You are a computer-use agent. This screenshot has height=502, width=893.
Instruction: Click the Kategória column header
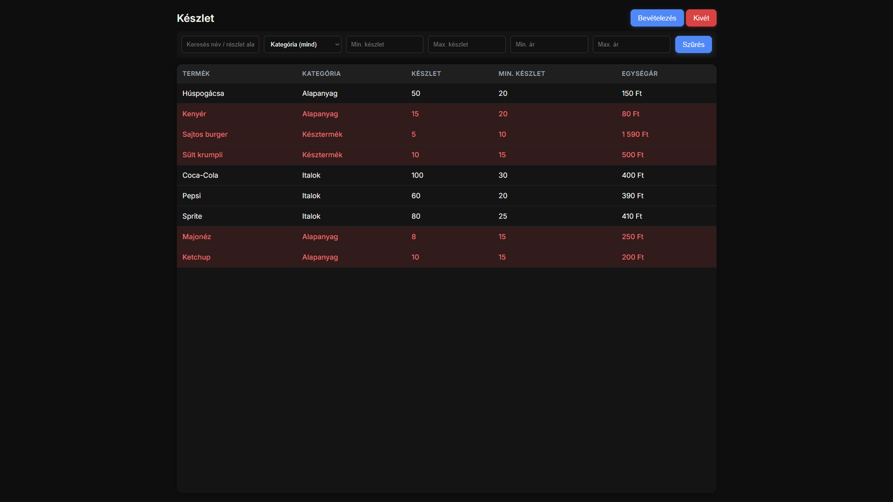coord(321,74)
